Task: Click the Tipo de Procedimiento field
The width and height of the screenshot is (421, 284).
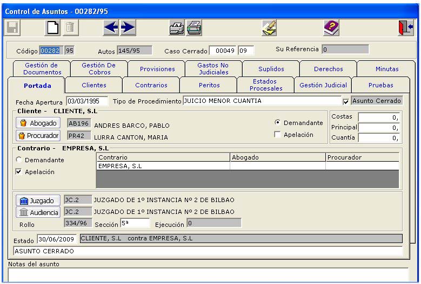Action: click(x=262, y=101)
